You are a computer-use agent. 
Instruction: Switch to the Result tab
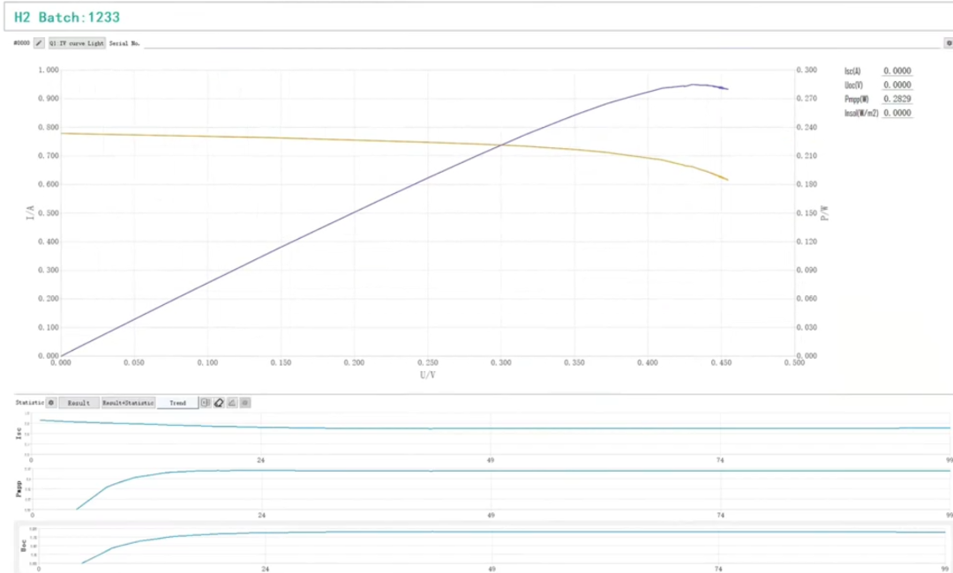pyautogui.click(x=79, y=402)
